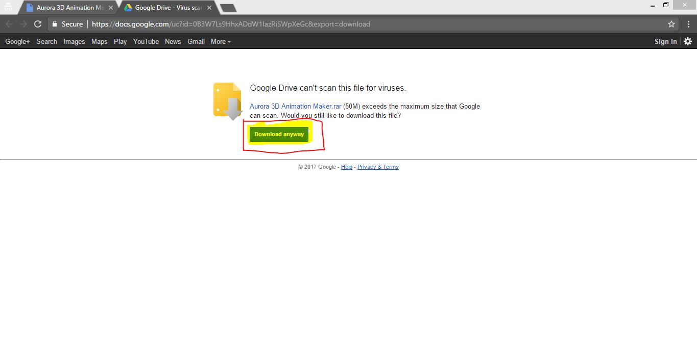Screen dimensions: 697x360
Task: Click the address bar URL
Action: 231,24
